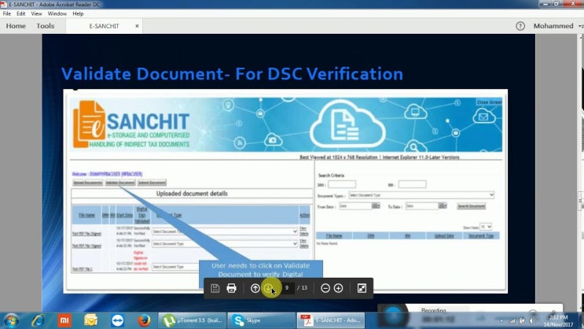The height and width of the screenshot is (329, 584).
Task: Switch to the Tools tab
Action: 45,26
